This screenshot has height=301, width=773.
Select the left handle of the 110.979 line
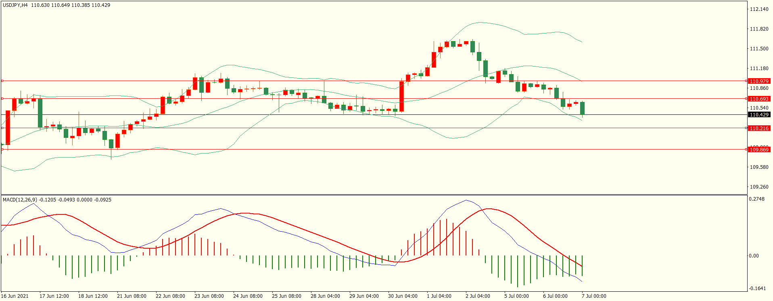pos(2,81)
